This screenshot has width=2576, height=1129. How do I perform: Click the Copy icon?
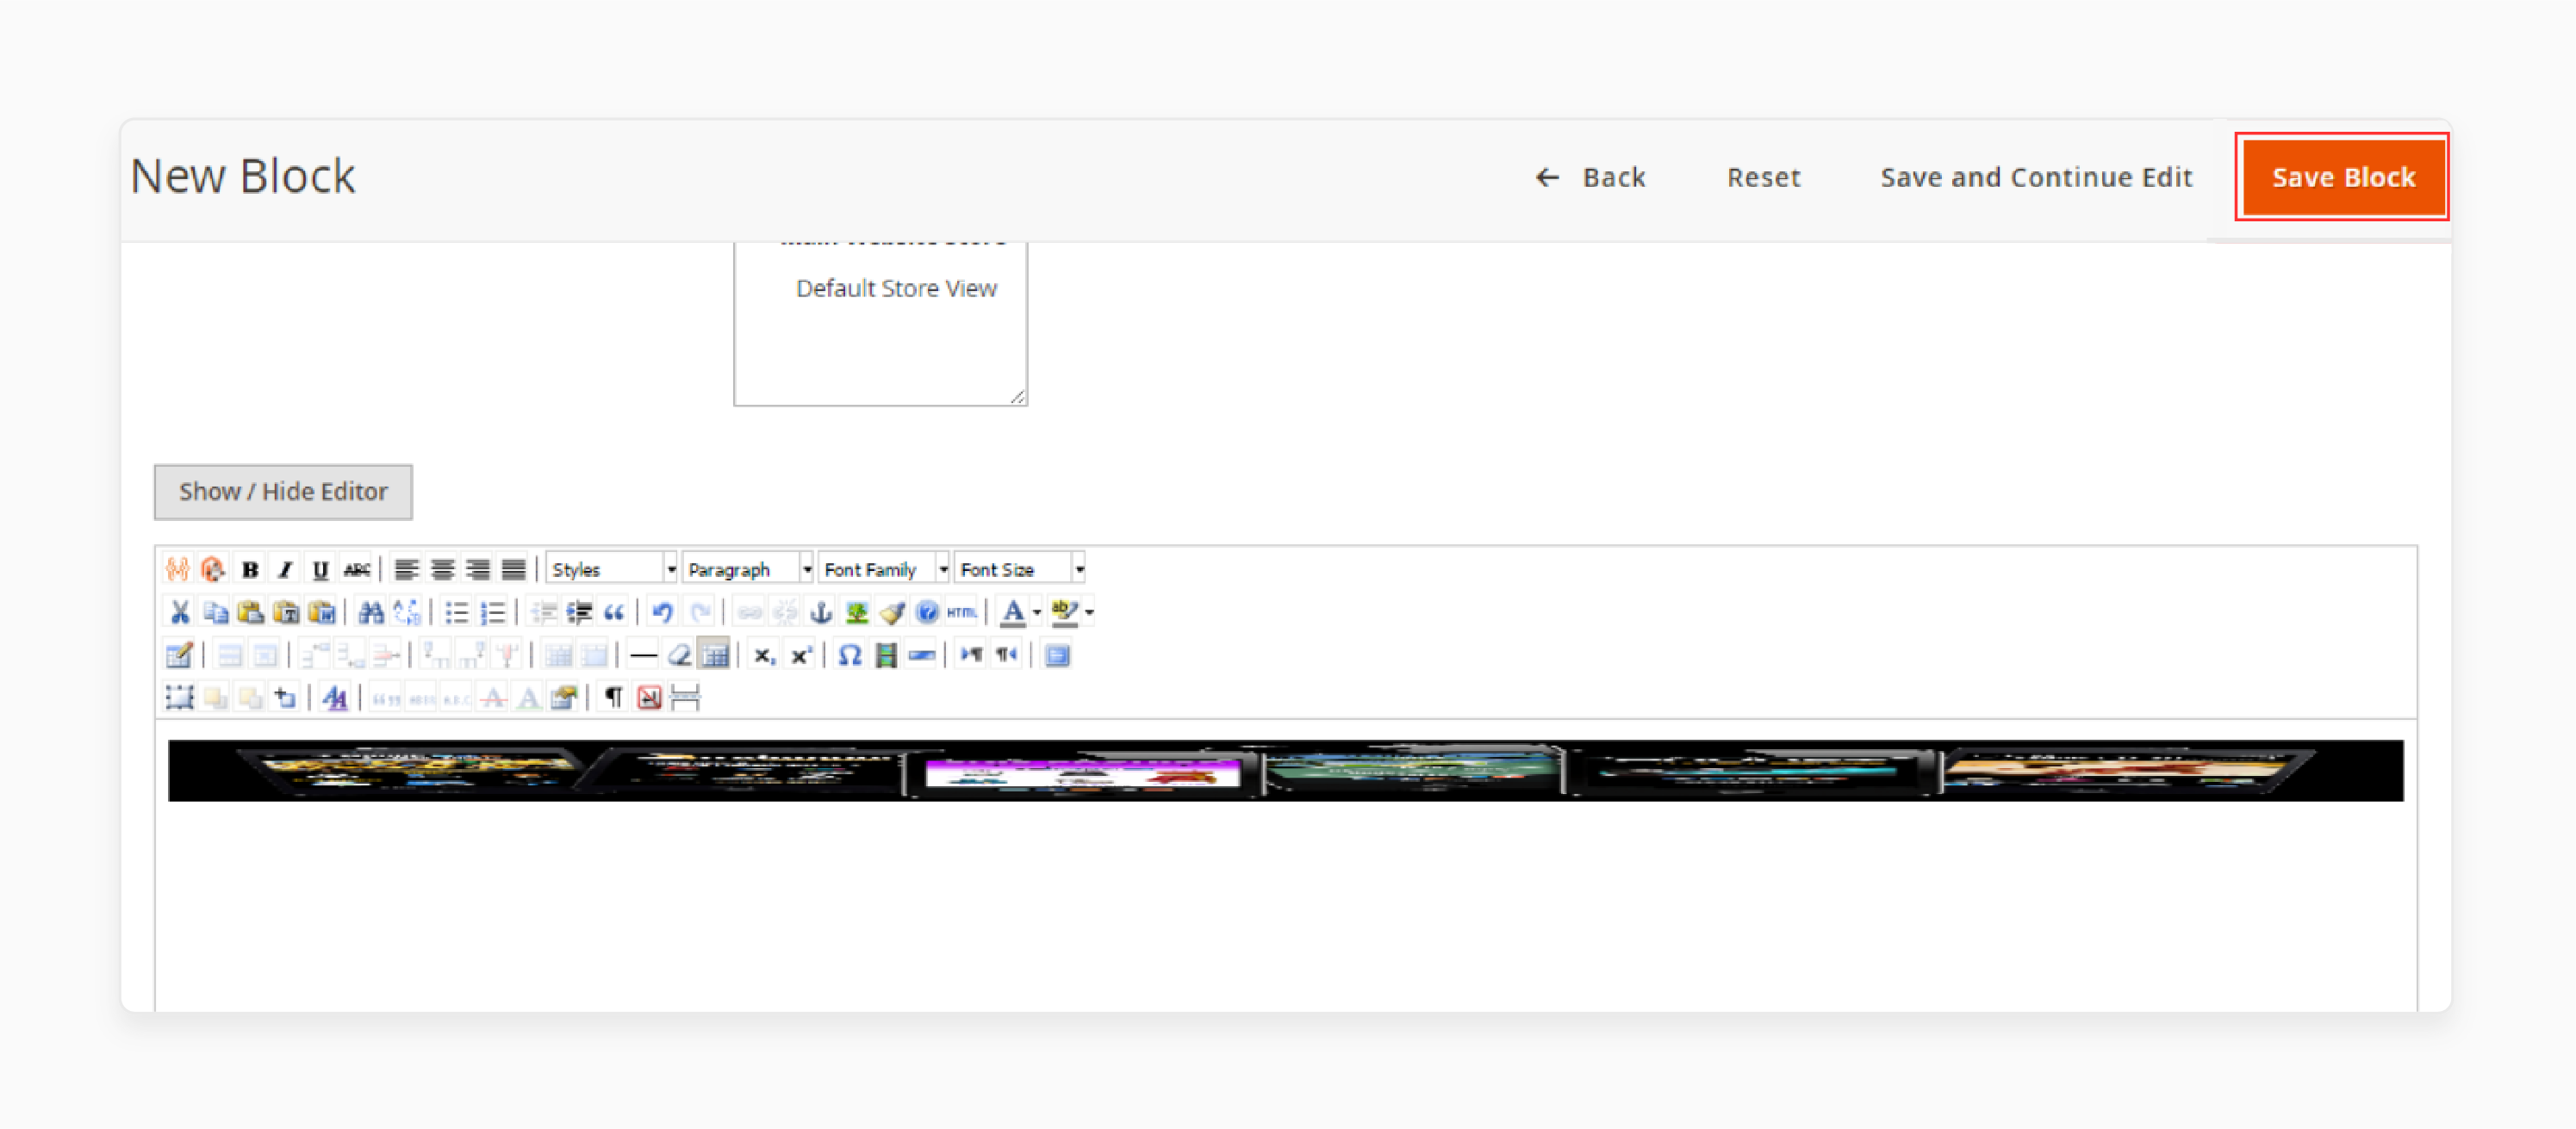215,611
